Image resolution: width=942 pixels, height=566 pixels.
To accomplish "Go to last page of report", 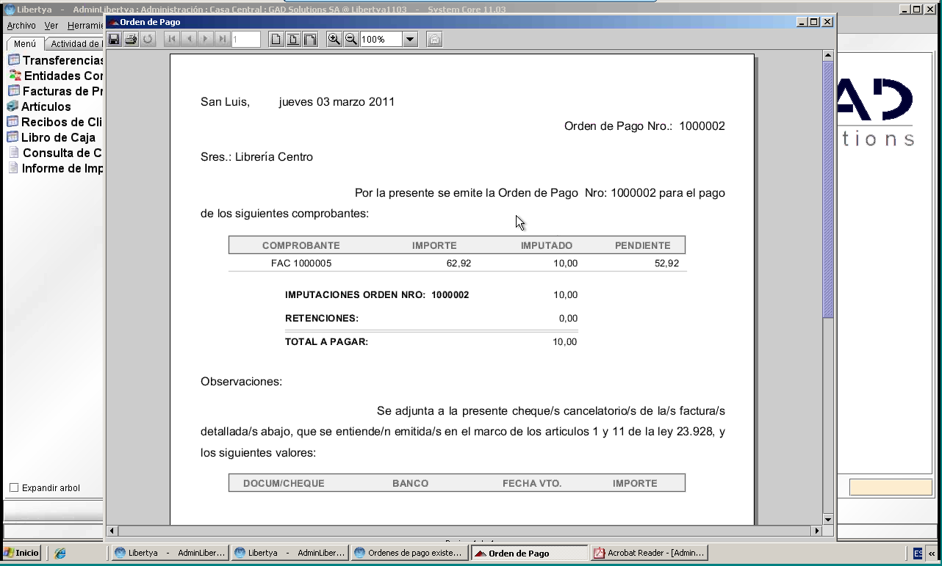I will click(222, 40).
